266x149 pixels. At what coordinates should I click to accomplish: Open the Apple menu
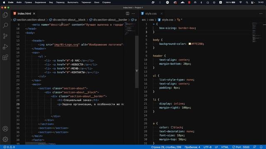[x=4, y=2]
